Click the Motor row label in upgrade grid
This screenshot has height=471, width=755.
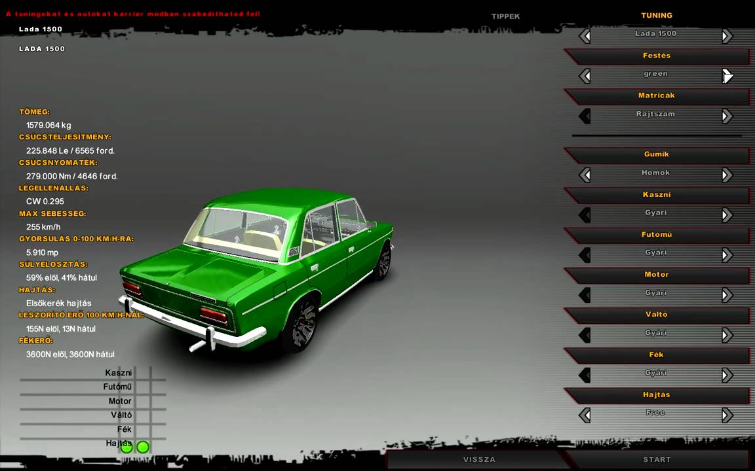click(x=120, y=401)
